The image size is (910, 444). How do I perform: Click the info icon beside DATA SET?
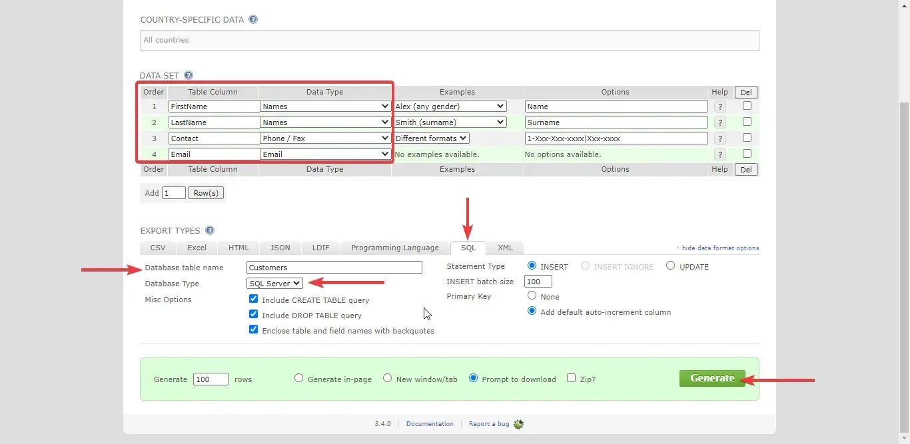(189, 75)
